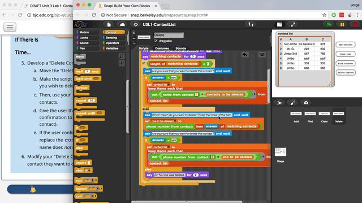Expand inputs arrow on the run block
The width and height of the screenshot is (362, 203).
point(96,180)
